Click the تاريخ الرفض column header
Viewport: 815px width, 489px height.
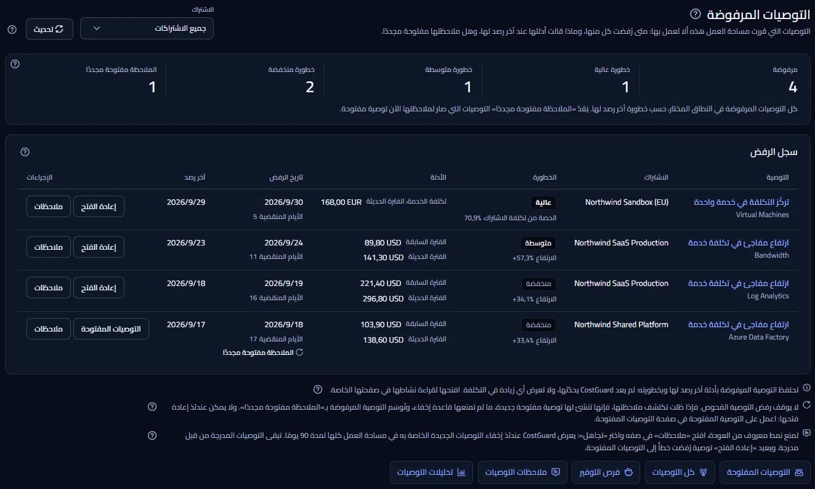(x=286, y=177)
